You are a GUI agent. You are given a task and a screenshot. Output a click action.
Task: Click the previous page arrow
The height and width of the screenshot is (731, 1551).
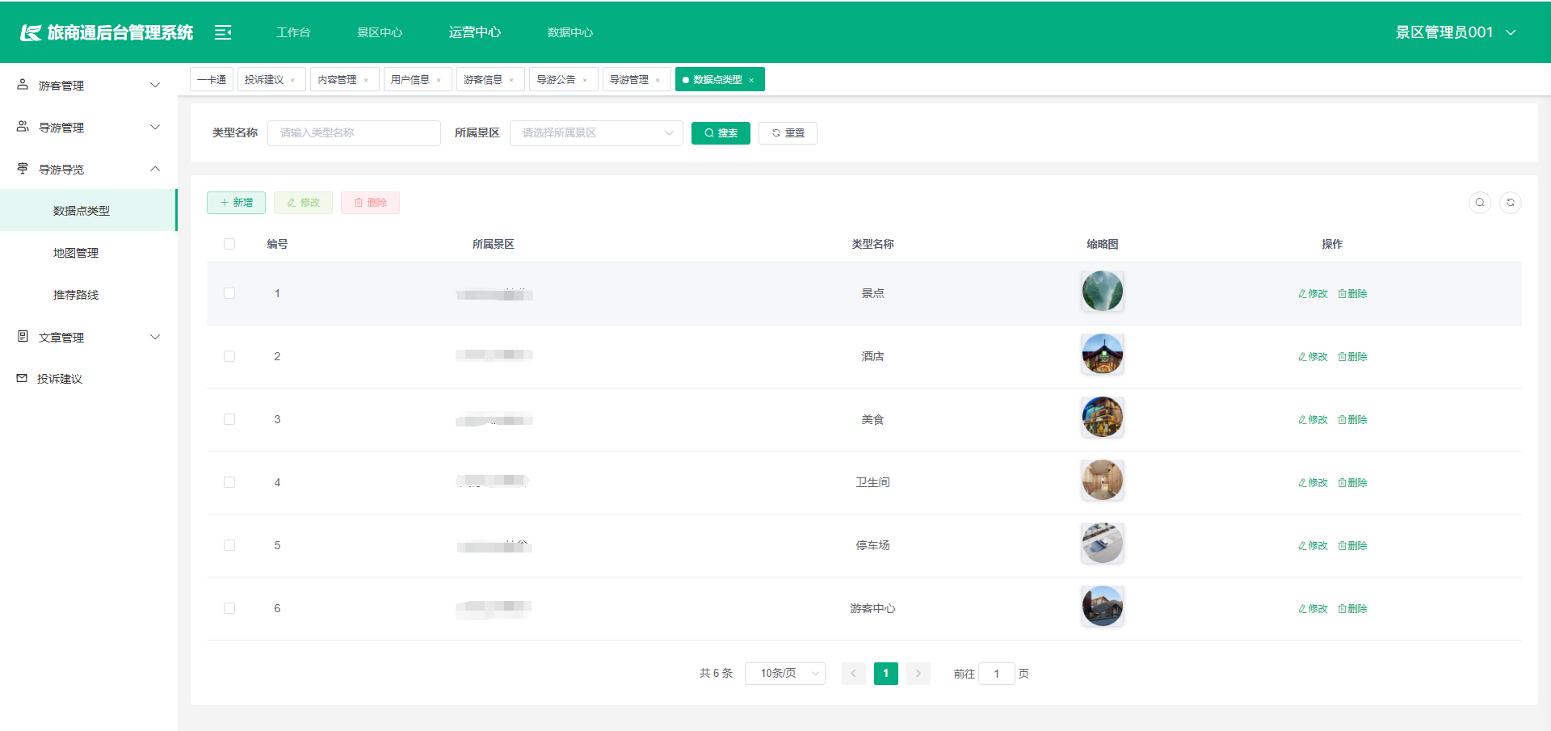tap(853, 674)
